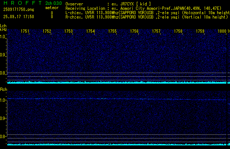Click the date stamp 25.09.17 17:50

point(19,17)
